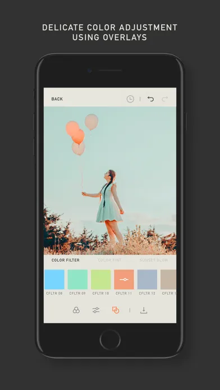Select the lime green CFLTR 10 swatch
Image resolution: width=220 pixels, height=390 pixels.
pyautogui.click(x=100, y=279)
